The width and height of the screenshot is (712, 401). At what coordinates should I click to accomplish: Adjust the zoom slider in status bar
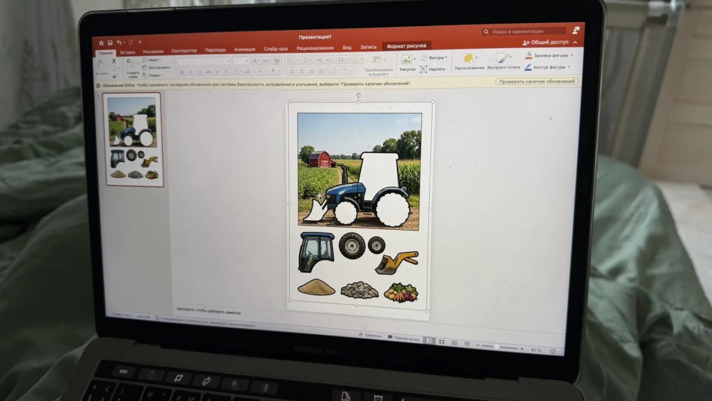[496, 346]
